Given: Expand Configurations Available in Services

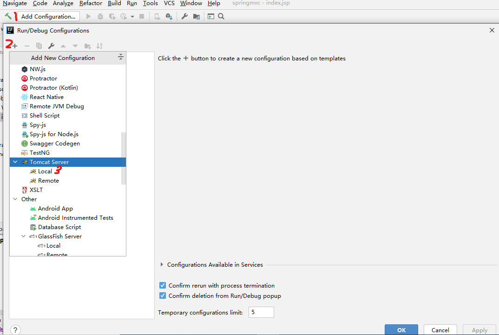Looking at the screenshot, I should point(162,264).
